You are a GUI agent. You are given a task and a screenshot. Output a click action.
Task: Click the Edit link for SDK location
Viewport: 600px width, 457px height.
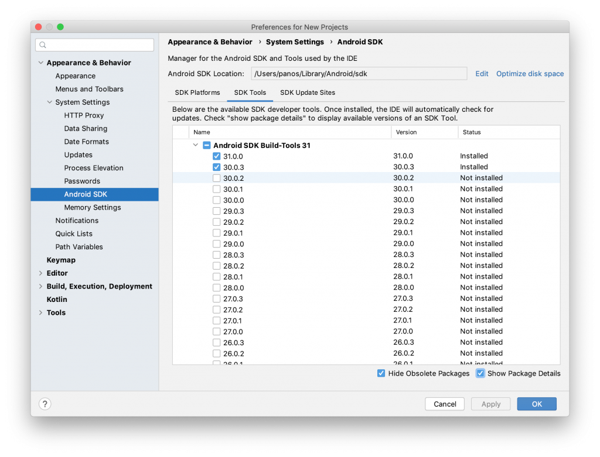click(x=482, y=74)
